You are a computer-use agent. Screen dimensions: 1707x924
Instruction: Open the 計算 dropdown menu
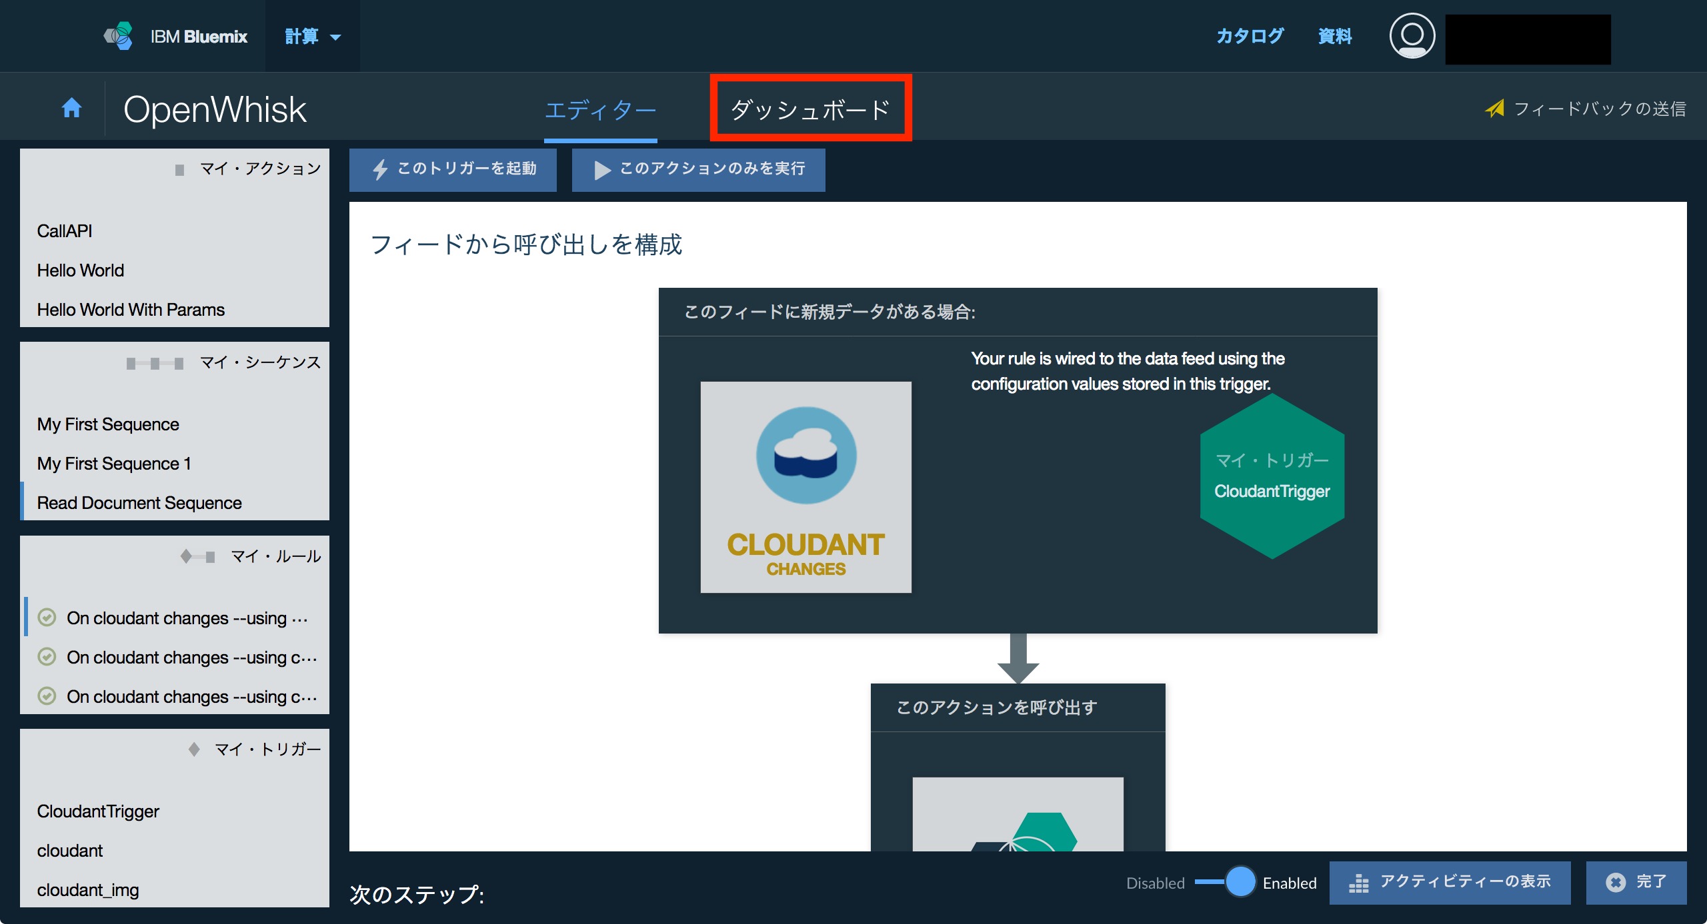coord(313,36)
